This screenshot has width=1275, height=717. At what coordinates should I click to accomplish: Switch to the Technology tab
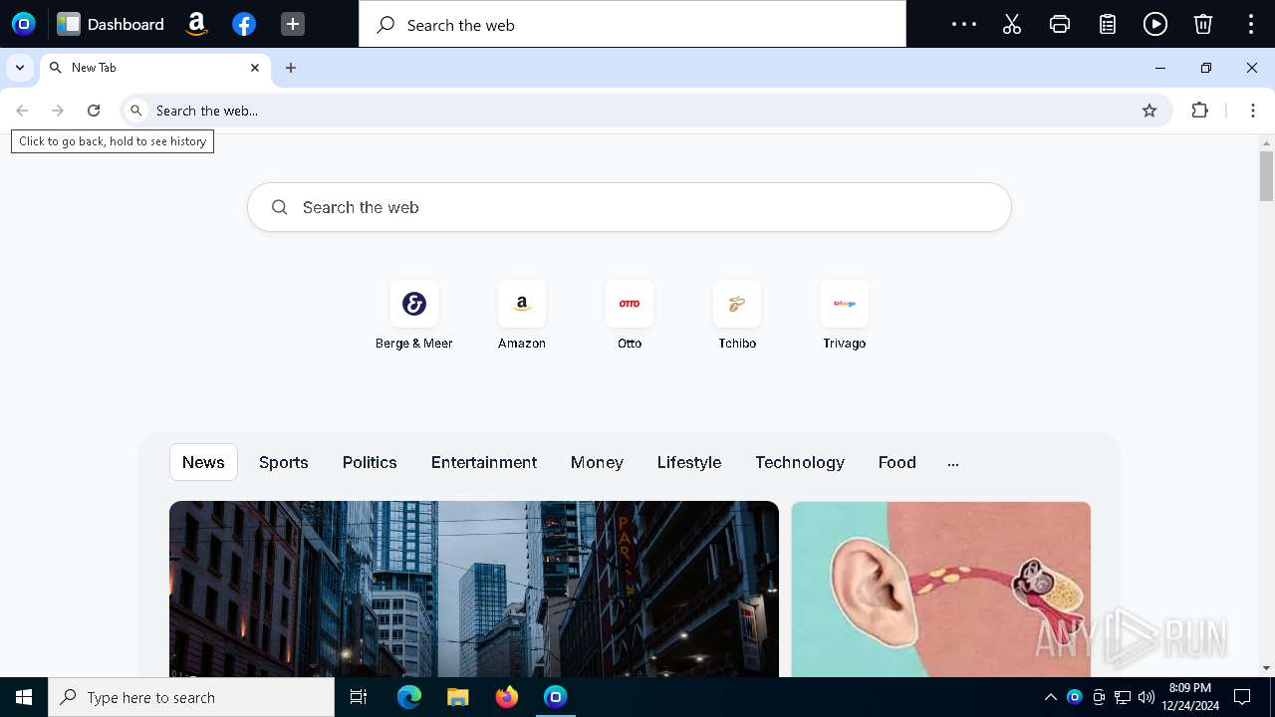click(x=800, y=462)
